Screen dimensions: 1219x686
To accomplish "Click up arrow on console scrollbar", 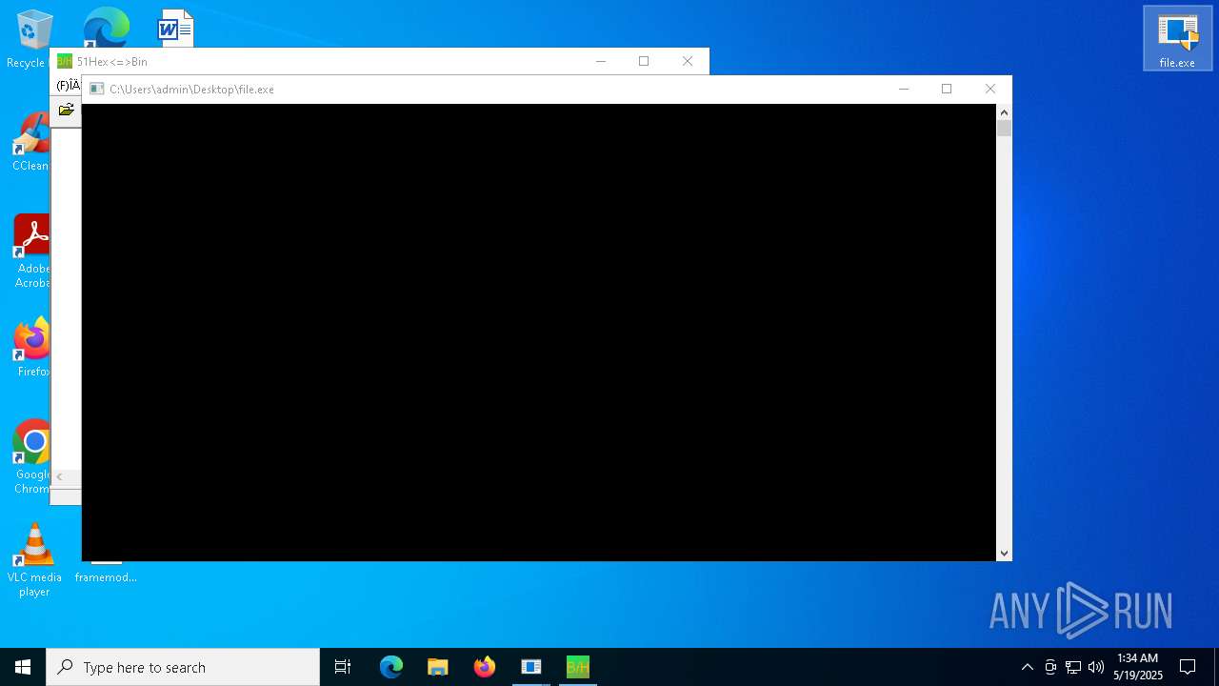I will pyautogui.click(x=1004, y=111).
